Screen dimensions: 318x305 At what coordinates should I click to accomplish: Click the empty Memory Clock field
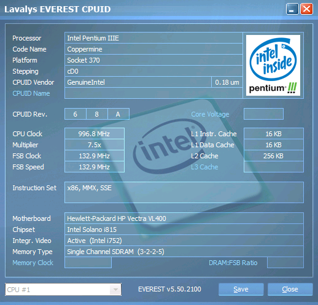(x=88, y=263)
